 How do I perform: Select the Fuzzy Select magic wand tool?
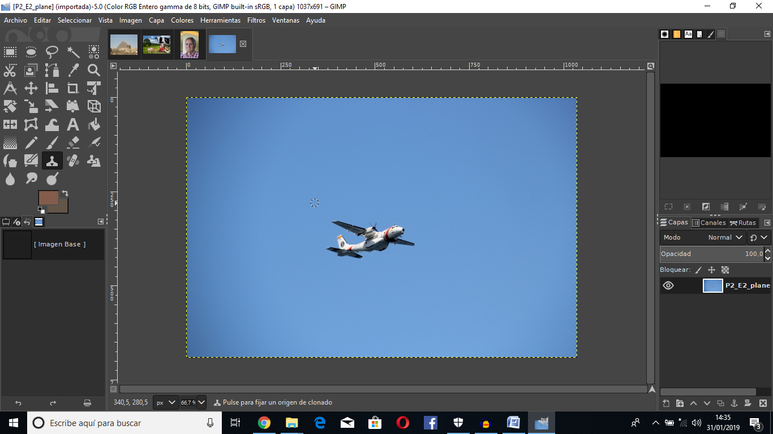tap(73, 53)
